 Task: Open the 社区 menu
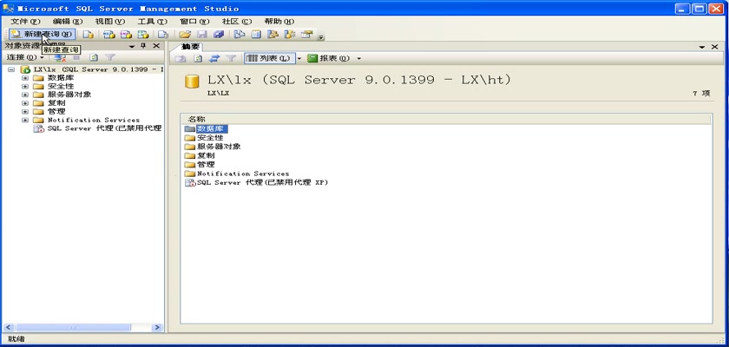click(237, 22)
